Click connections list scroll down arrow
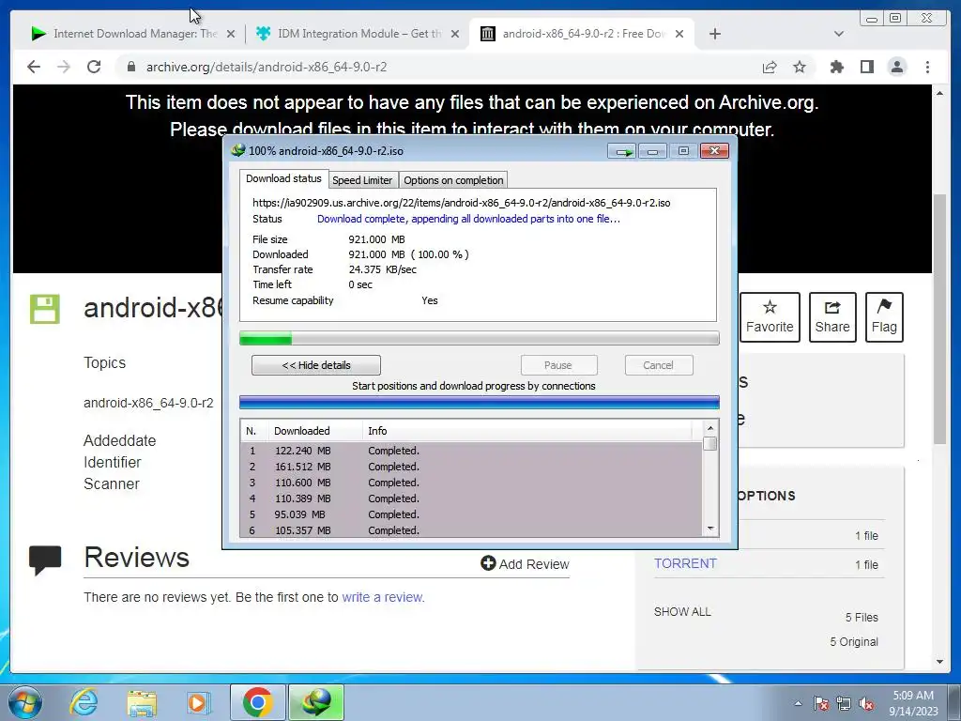This screenshot has height=721, width=961. [x=710, y=528]
